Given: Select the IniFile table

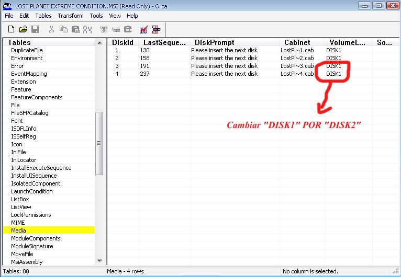Looking at the screenshot, I should (x=18, y=152).
